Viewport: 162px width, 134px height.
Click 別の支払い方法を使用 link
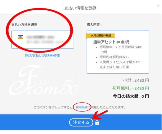[42, 56]
